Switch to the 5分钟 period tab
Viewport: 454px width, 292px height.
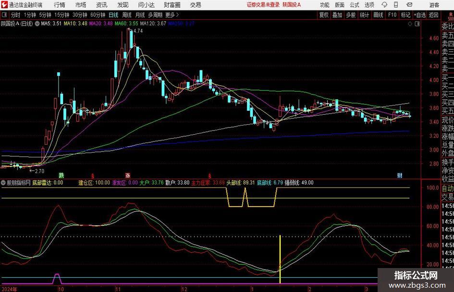pos(45,15)
